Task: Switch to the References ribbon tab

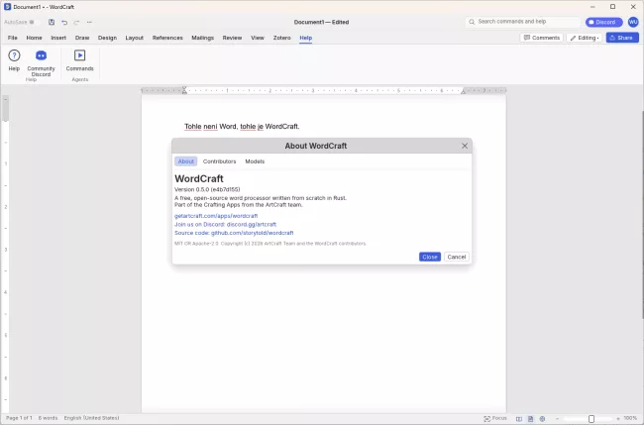Action: [167, 38]
